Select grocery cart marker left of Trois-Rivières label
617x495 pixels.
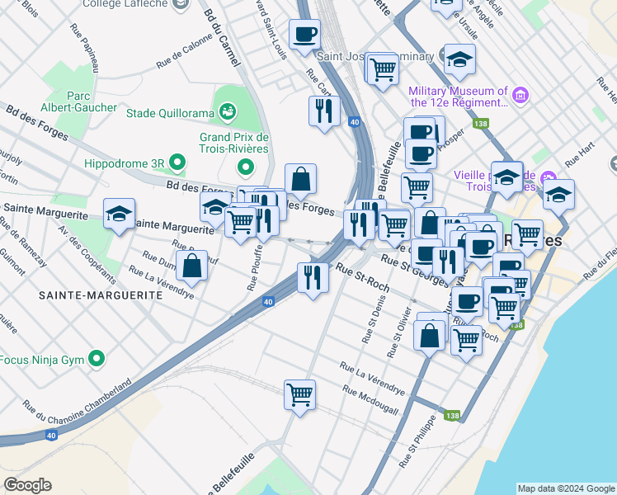[x=528, y=236]
